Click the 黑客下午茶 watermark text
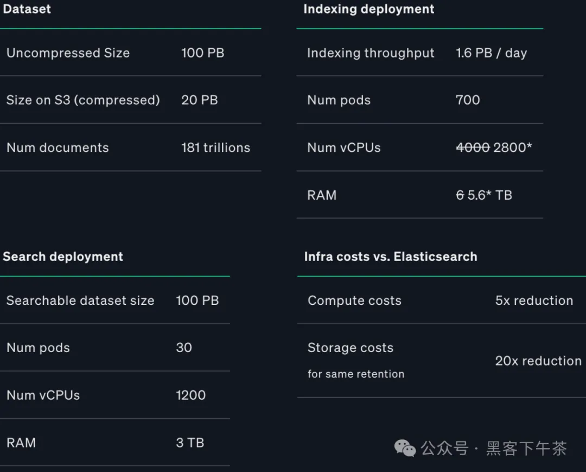 tap(526, 448)
